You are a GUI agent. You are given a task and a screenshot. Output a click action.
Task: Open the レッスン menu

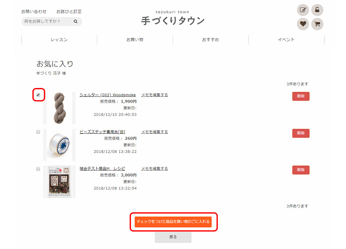click(x=59, y=40)
